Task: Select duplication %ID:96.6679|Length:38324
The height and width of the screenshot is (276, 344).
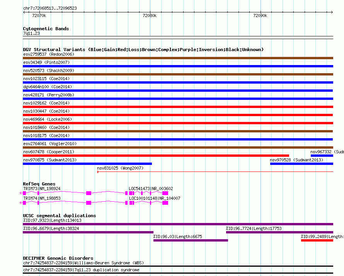Action: (x=51, y=228)
